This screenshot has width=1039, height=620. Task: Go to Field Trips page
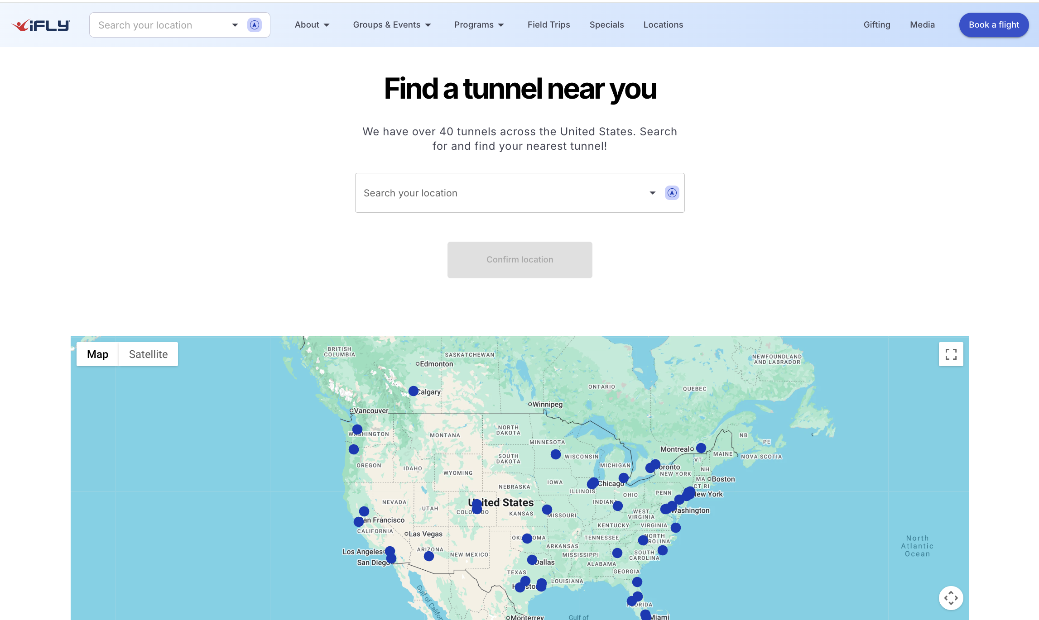click(548, 25)
